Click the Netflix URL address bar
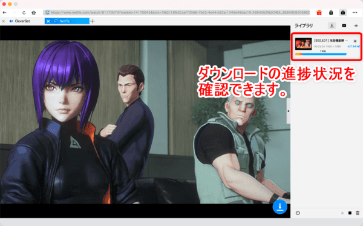363x226 pixels. click(x=177, y=13)
